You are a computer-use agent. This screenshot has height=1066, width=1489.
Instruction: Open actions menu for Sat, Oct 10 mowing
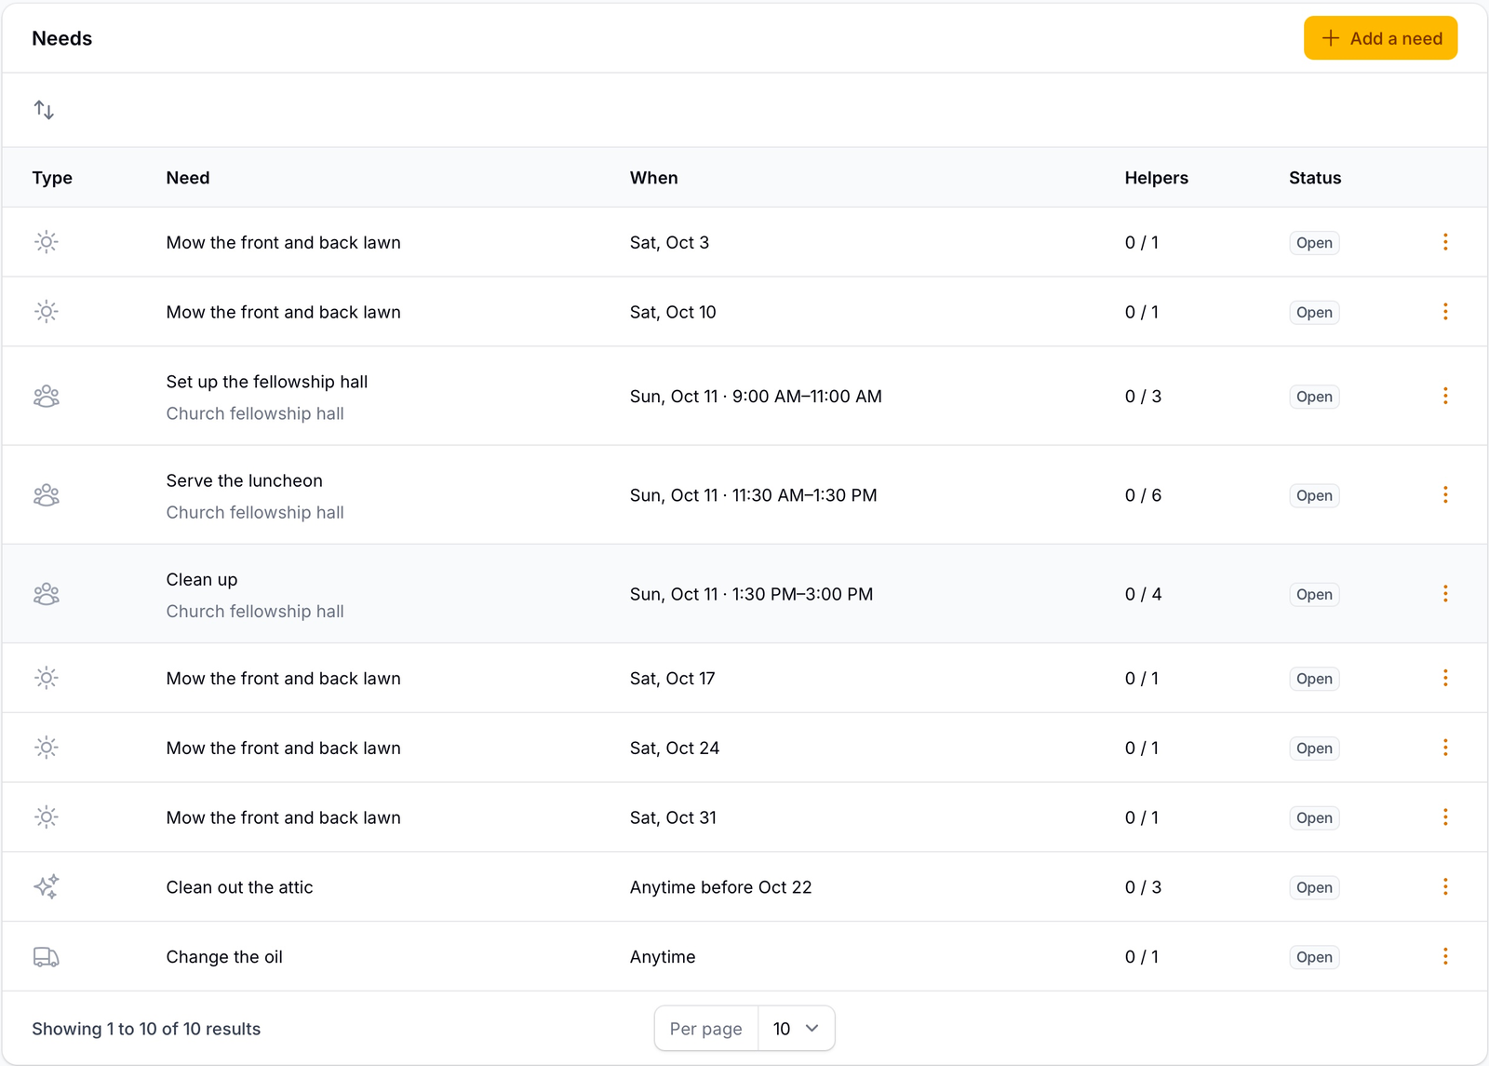point(1445,312)
